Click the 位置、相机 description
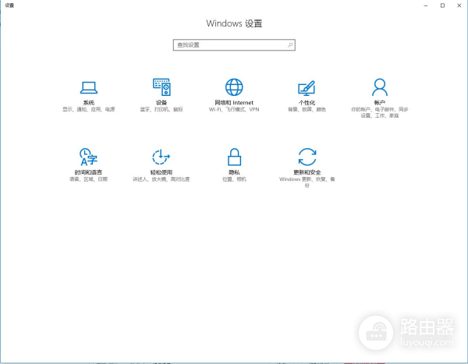The image size is (468, 364). tap(234, 179)
